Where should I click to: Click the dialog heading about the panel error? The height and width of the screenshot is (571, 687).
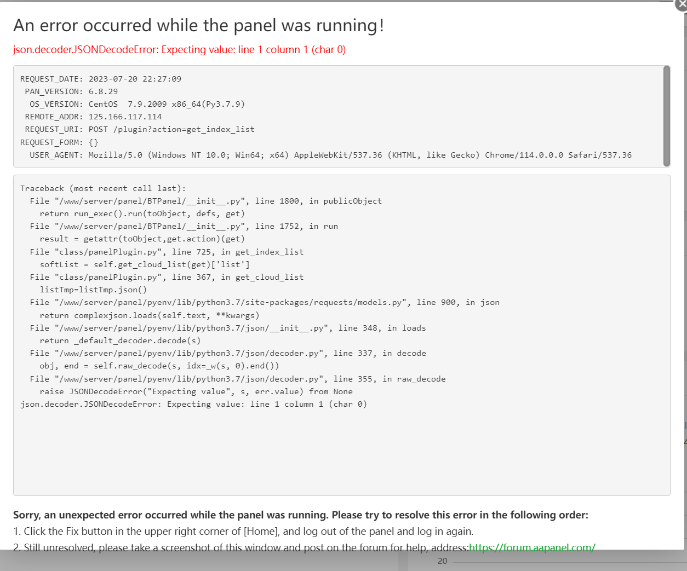point(198,26)
